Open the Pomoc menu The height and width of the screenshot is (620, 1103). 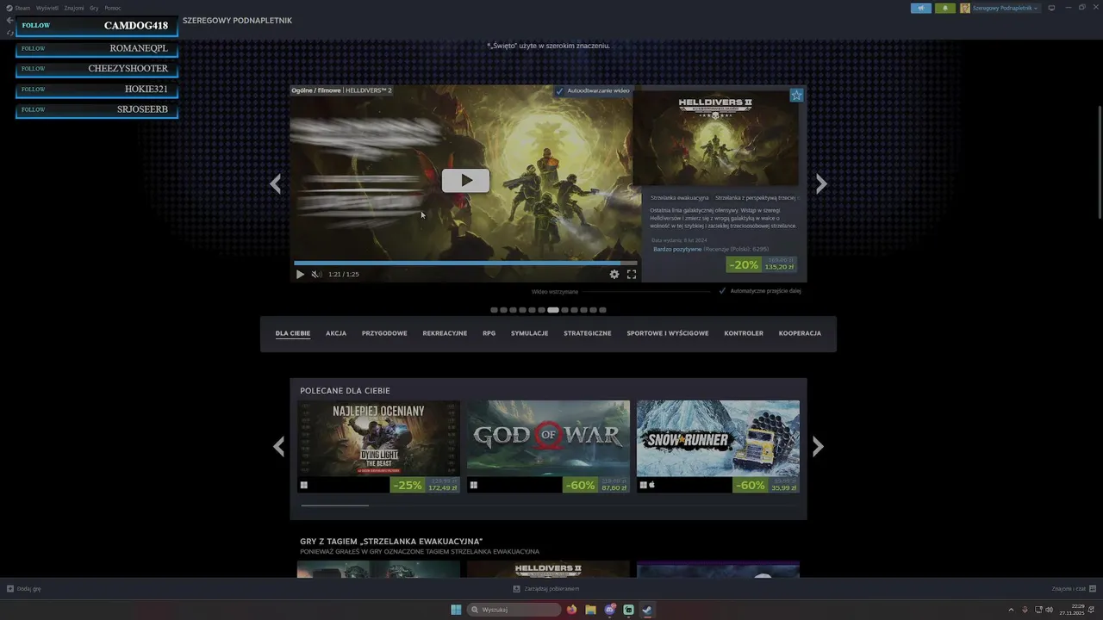point(113,8)
